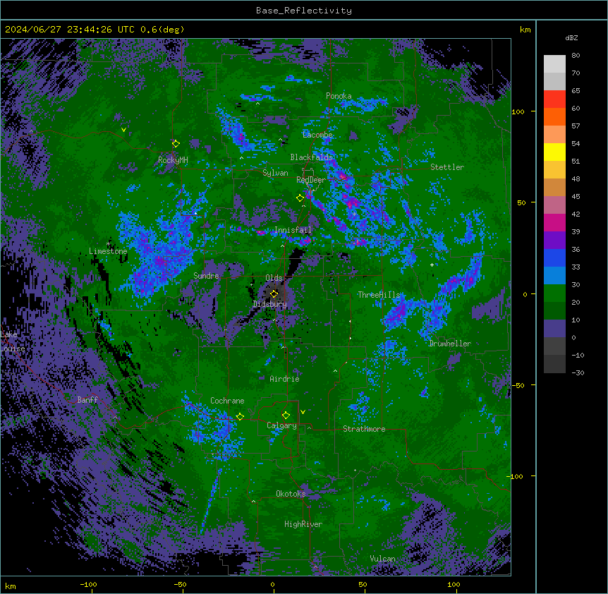Click the Didsbury town label

coord(270,304)
